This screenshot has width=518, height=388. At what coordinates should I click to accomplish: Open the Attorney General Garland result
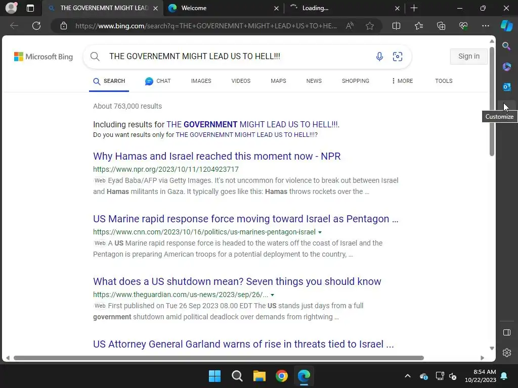click(x=243, y=344)
